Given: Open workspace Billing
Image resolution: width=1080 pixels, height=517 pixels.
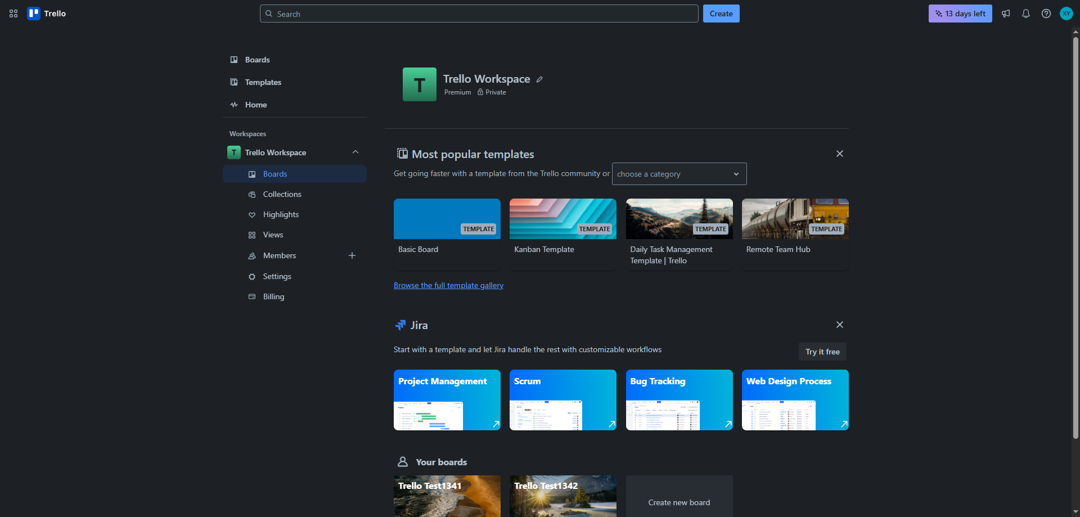Looking at the screenshot, I should click(295, 296).
